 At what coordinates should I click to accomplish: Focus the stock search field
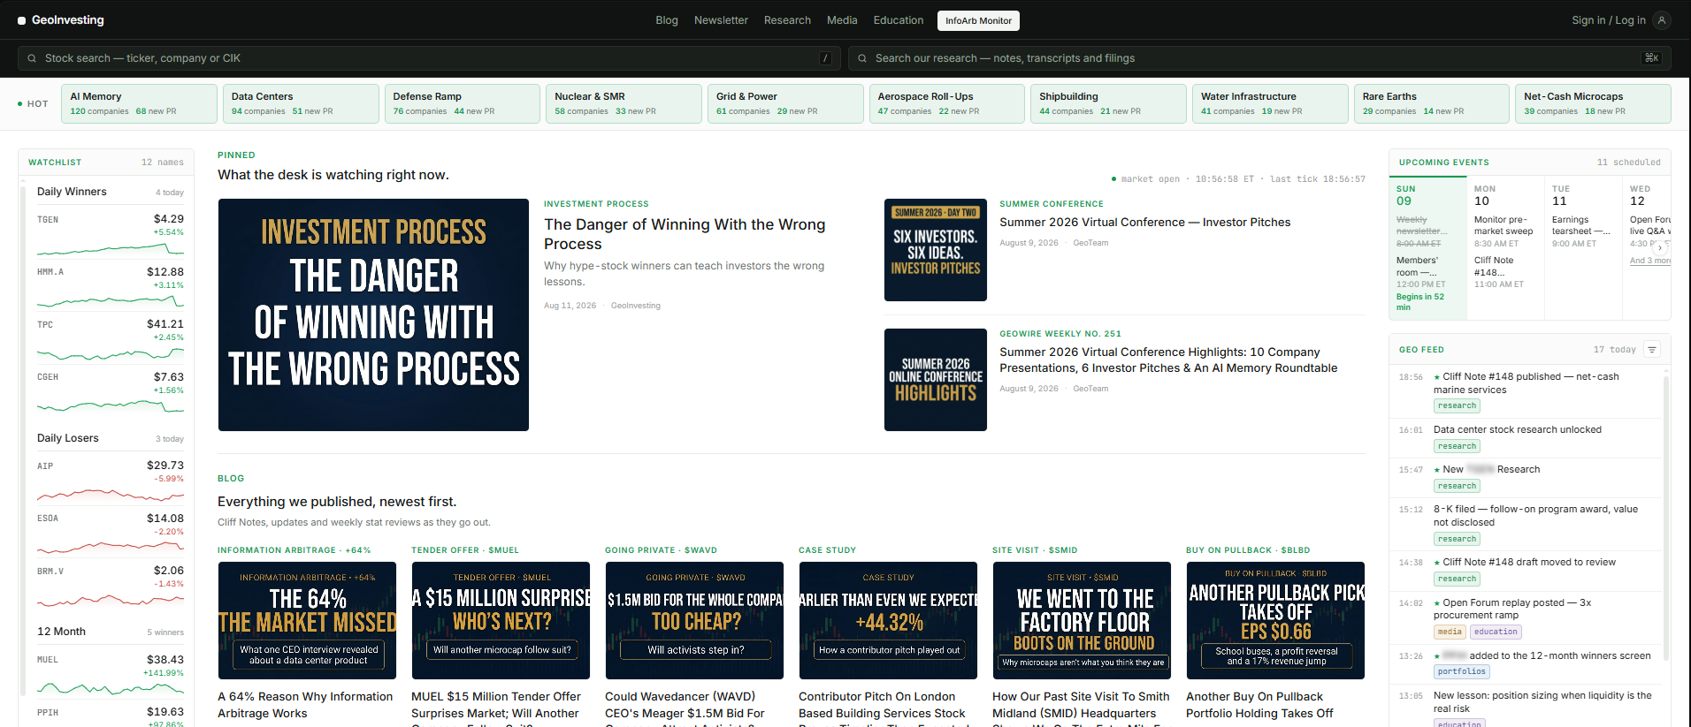pos(429,58)
